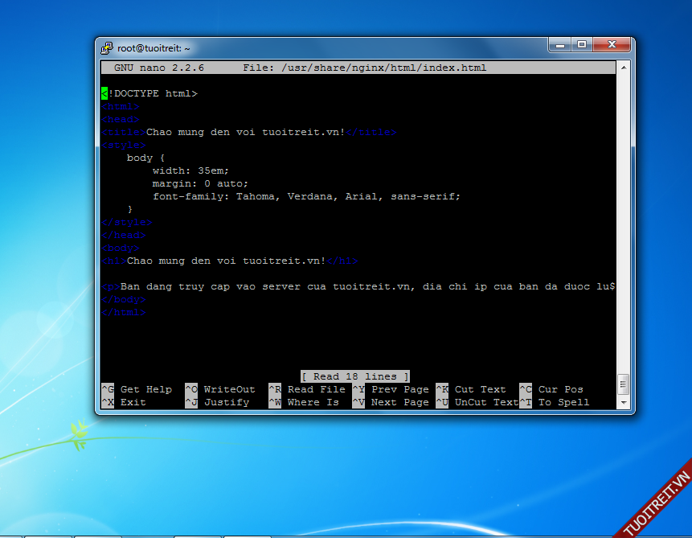Select the ^O WriteOut shortcut

point(220,389)
